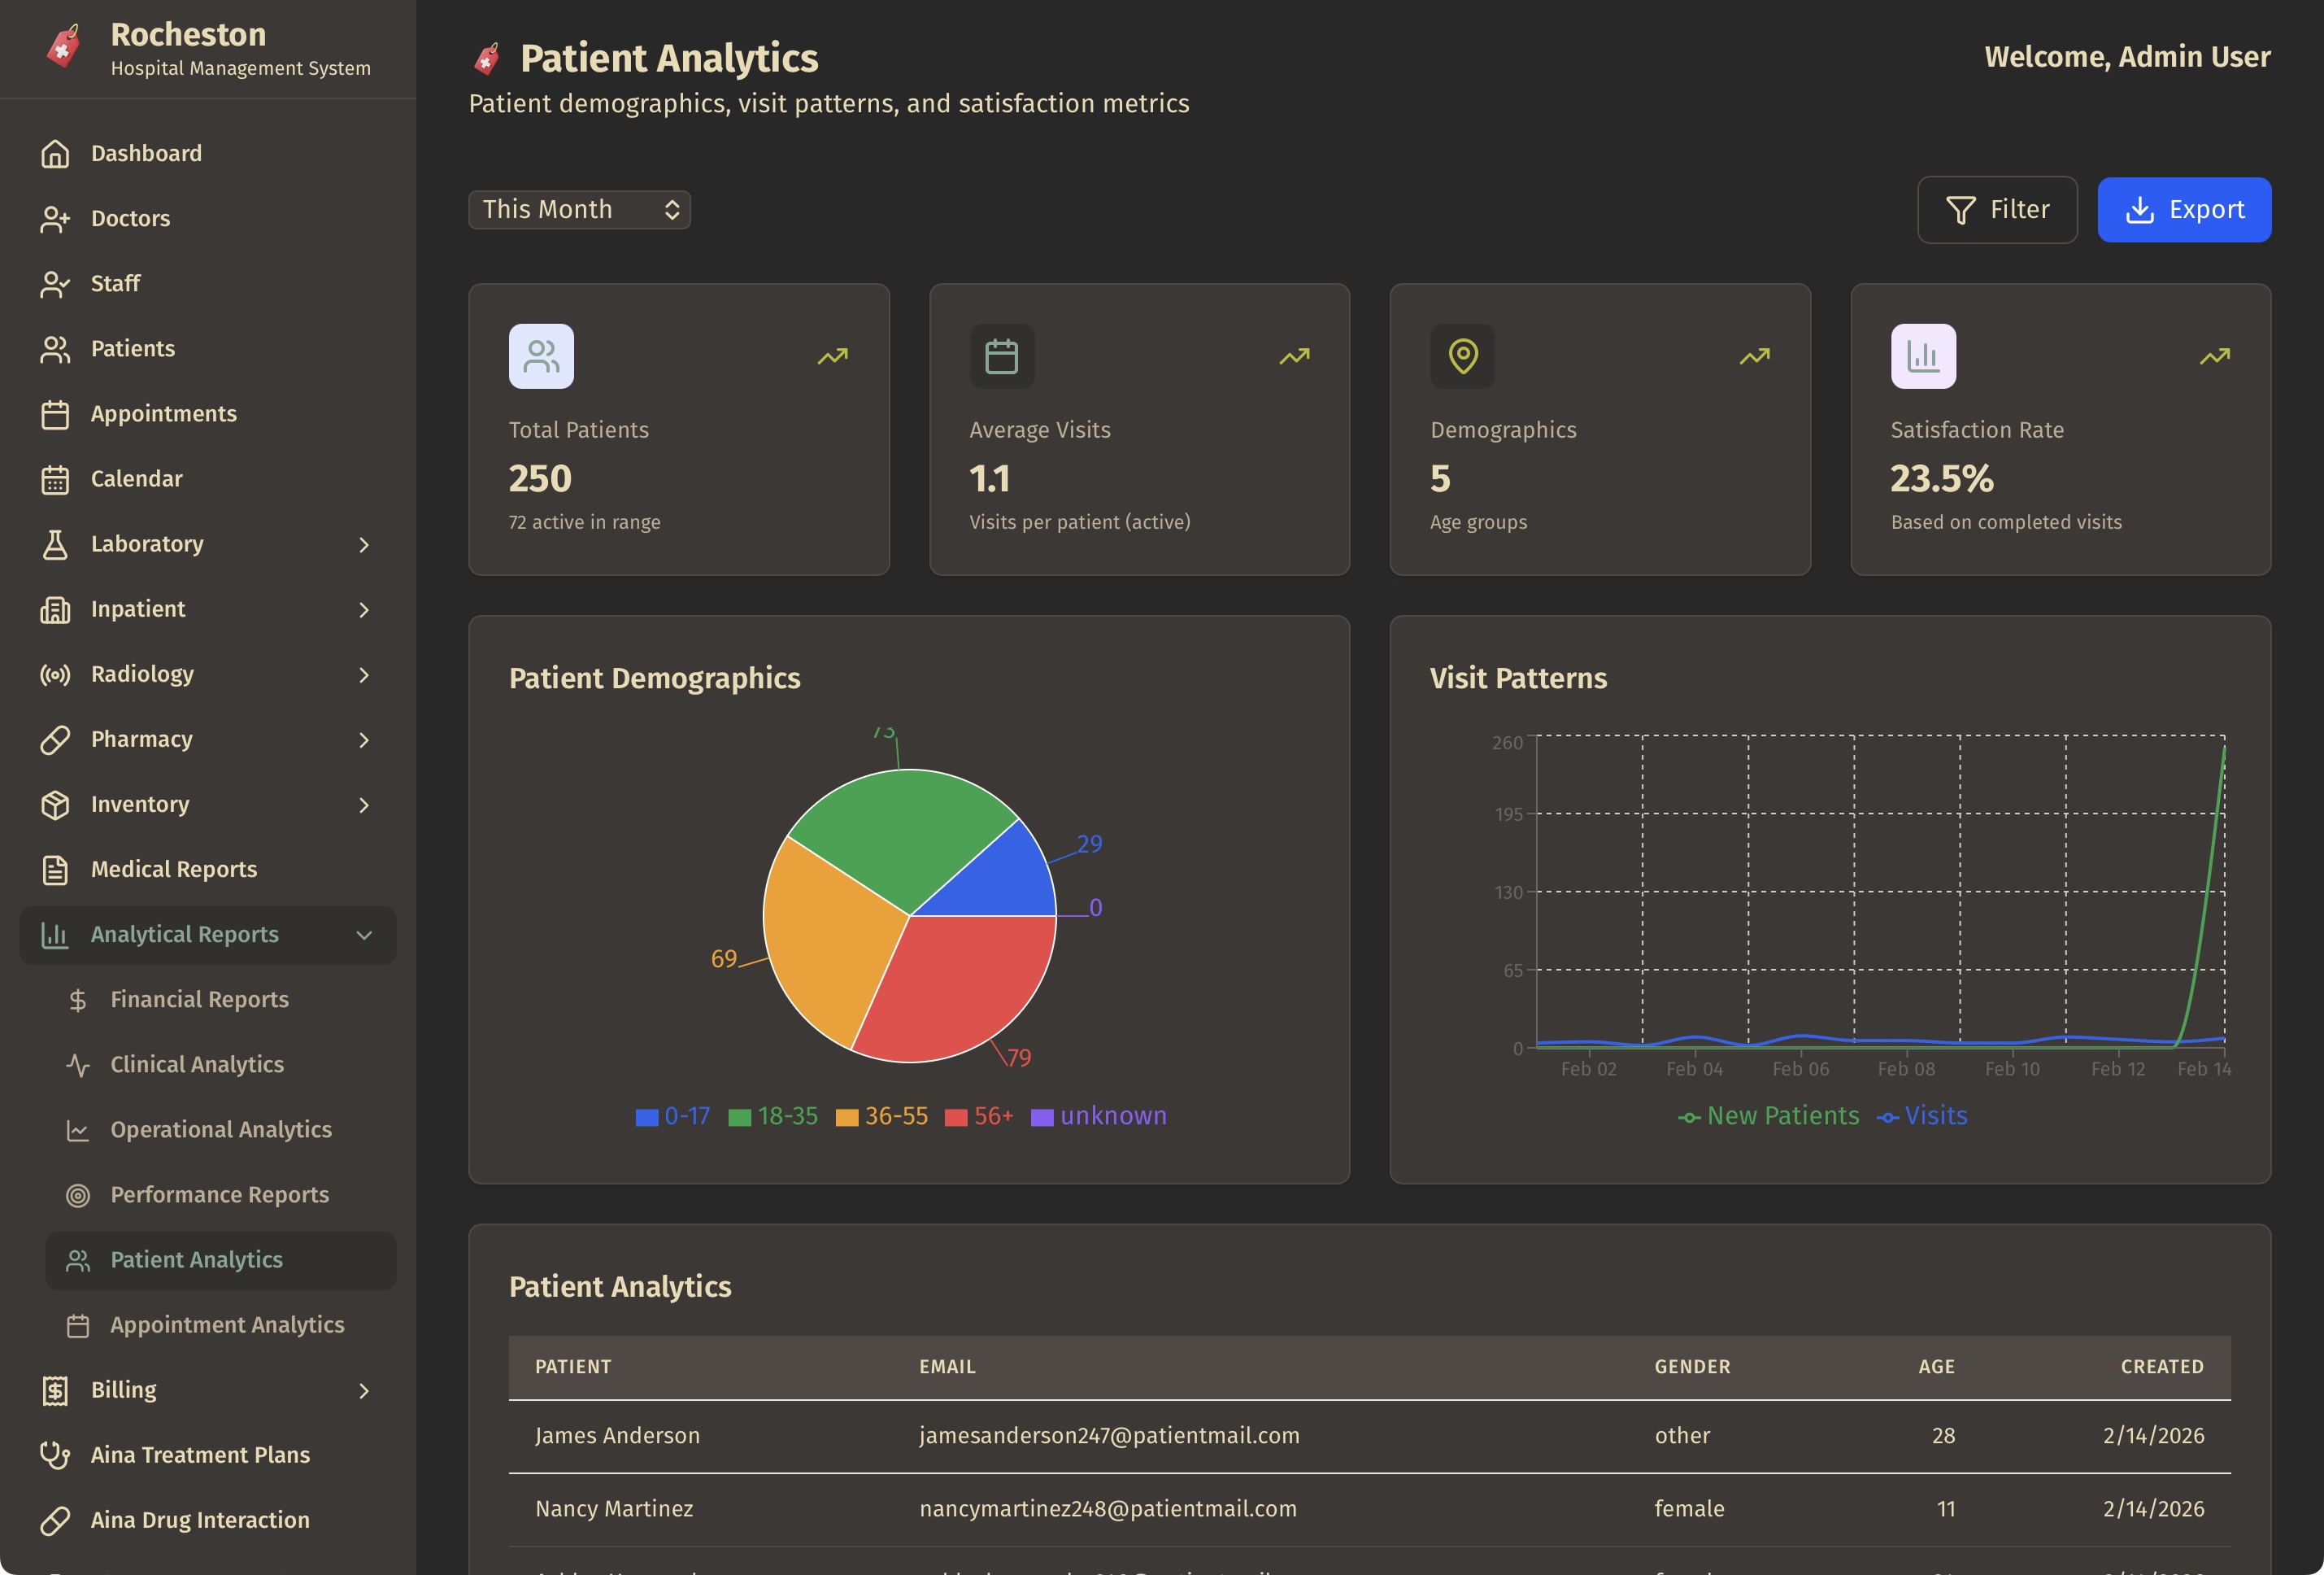Toggle the 0-17 age group in legend

coord(671,1115)
